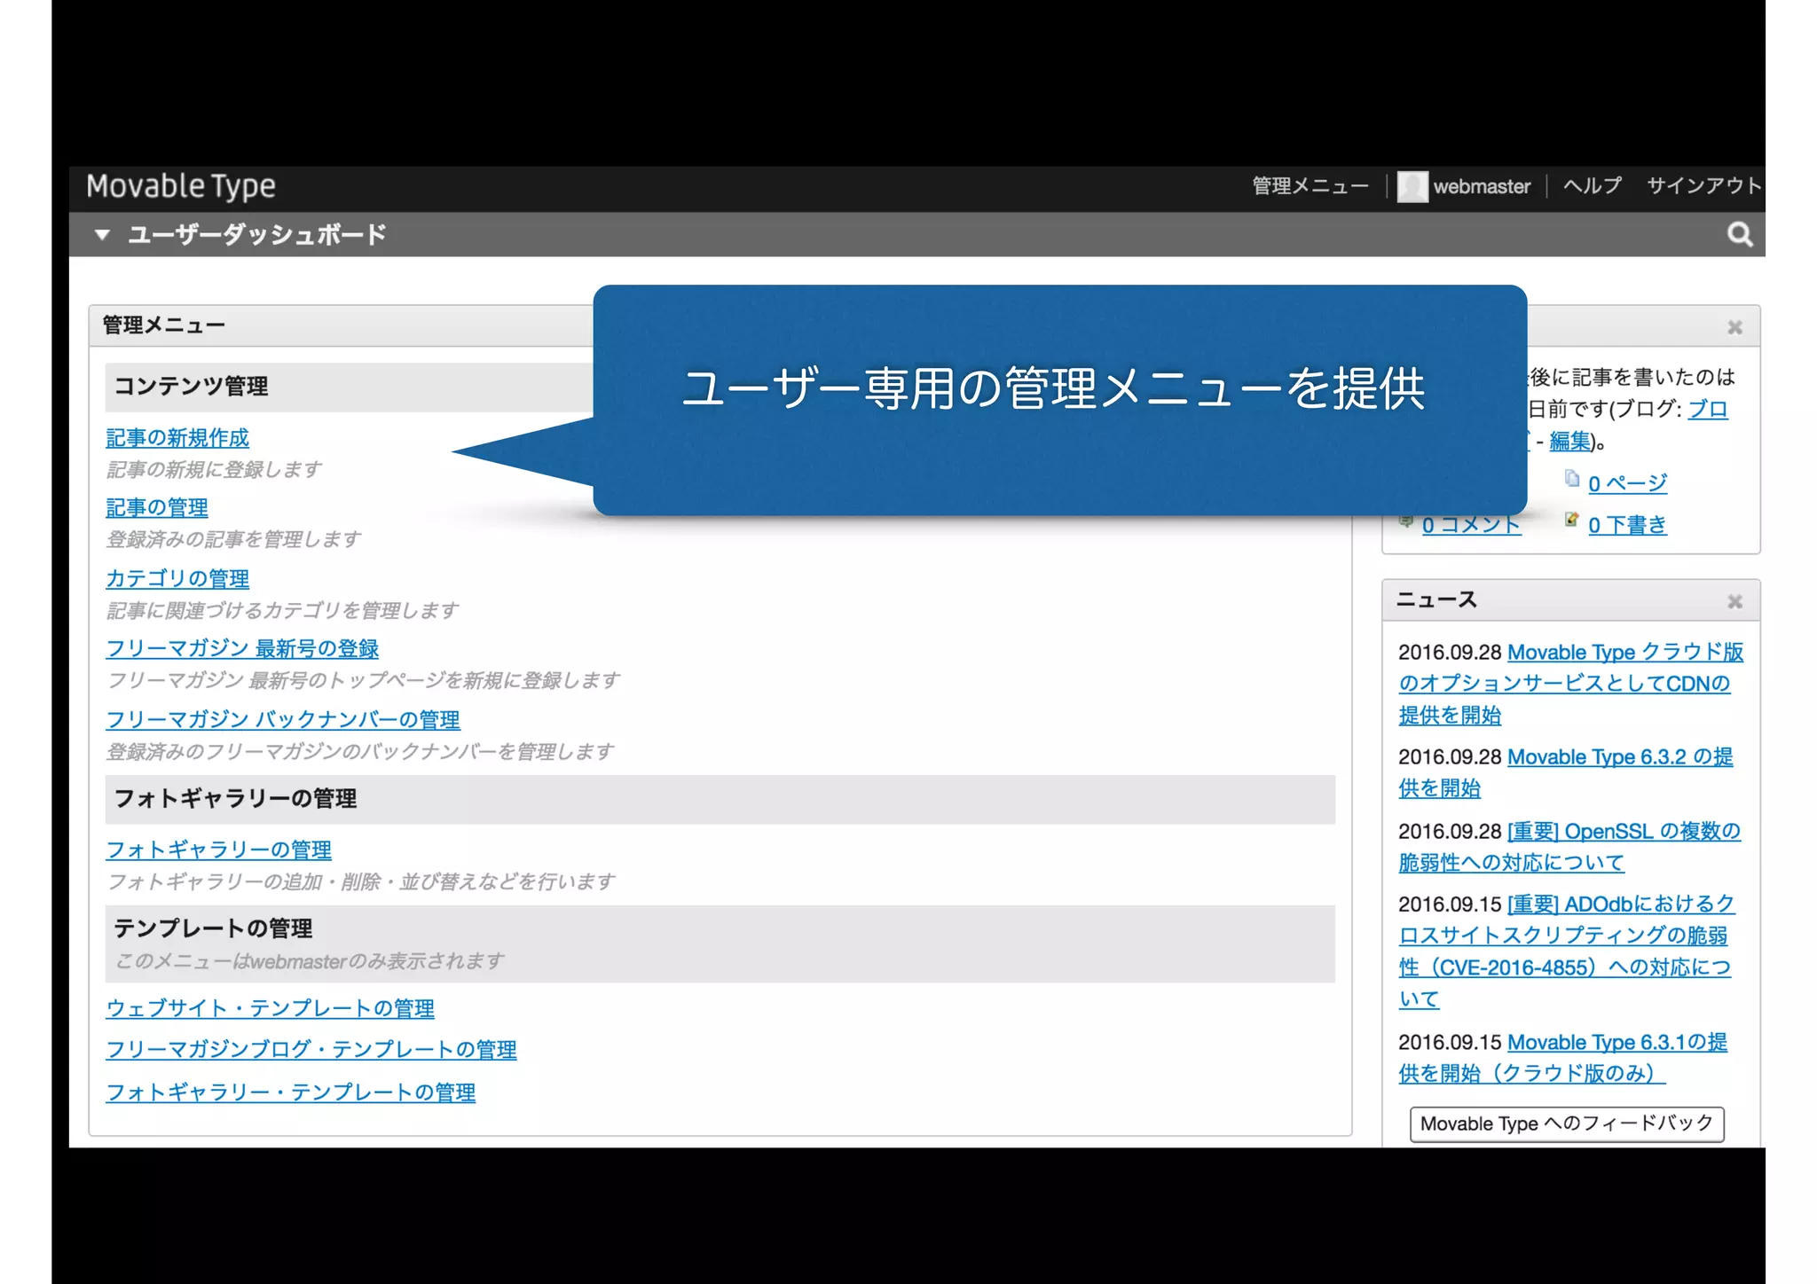Open カテゴリの管理 link
This screenshot has height=1284, width=1817.
coord(177,579)
